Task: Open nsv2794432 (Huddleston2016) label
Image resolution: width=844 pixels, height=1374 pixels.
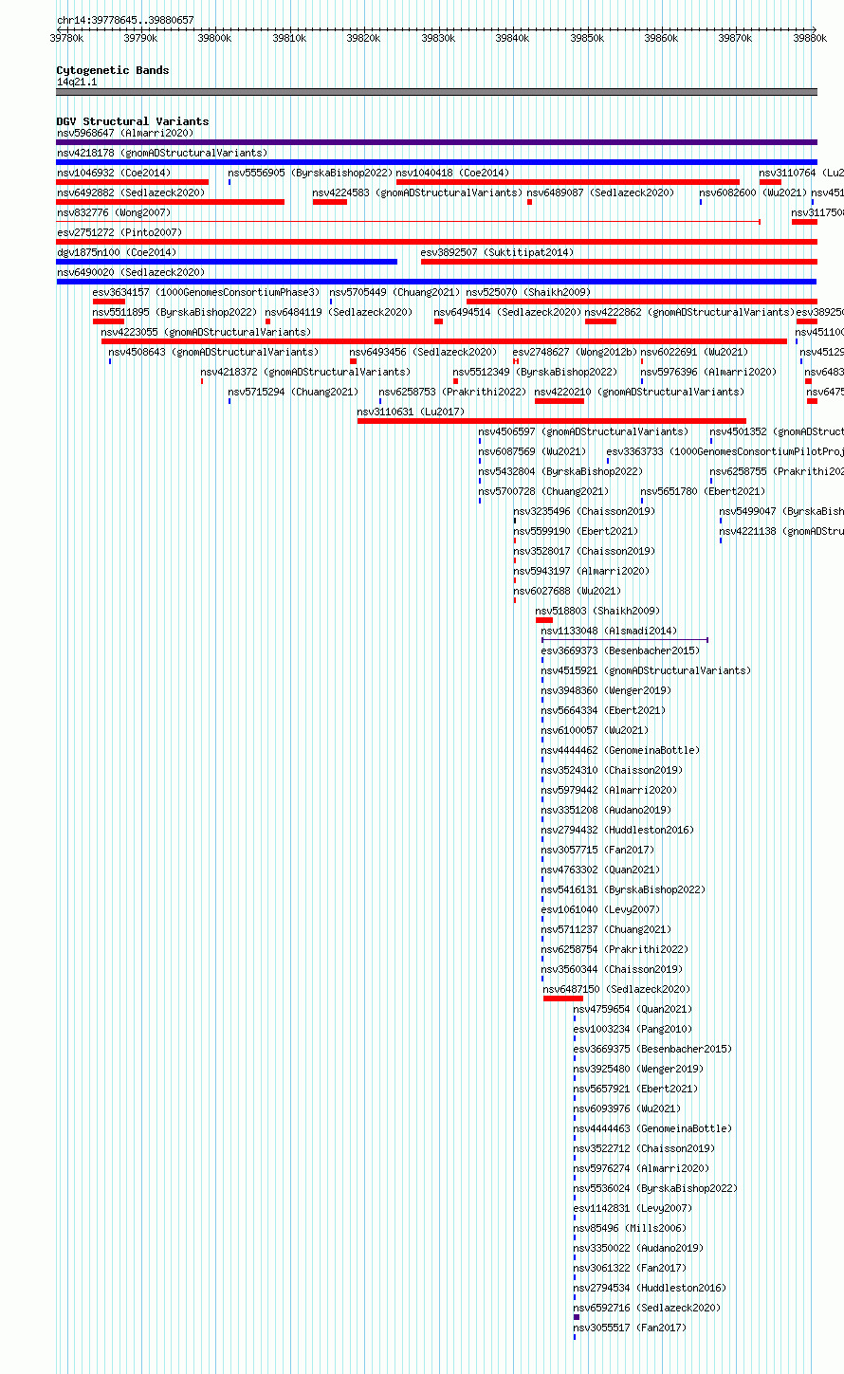Action: pyautogui.click(x=618, y=830)
